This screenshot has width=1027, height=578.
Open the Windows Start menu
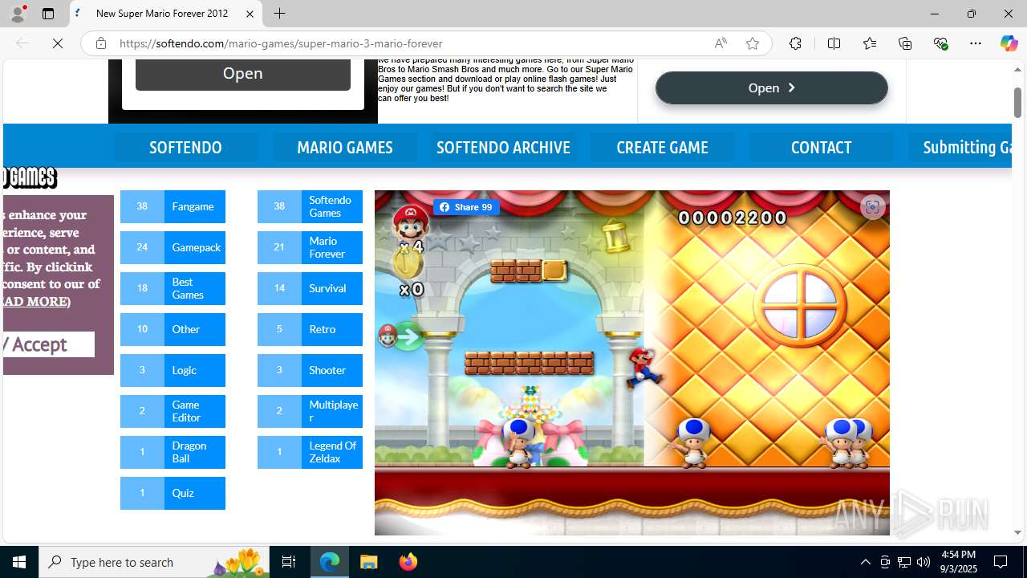(x=19, y=562)
